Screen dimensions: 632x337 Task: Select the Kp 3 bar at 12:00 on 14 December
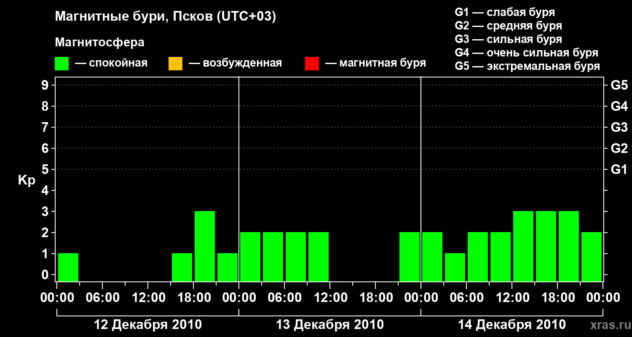coord(523,246)
